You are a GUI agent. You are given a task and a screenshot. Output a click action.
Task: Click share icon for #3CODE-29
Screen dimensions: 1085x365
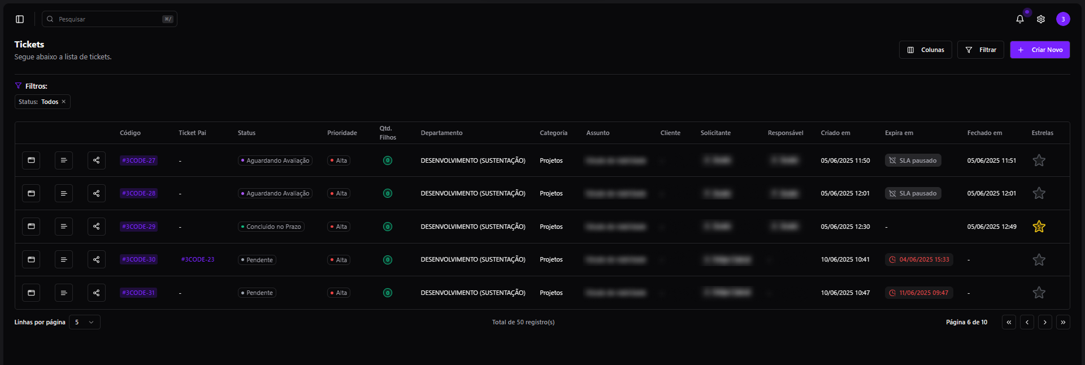point(97,227)
